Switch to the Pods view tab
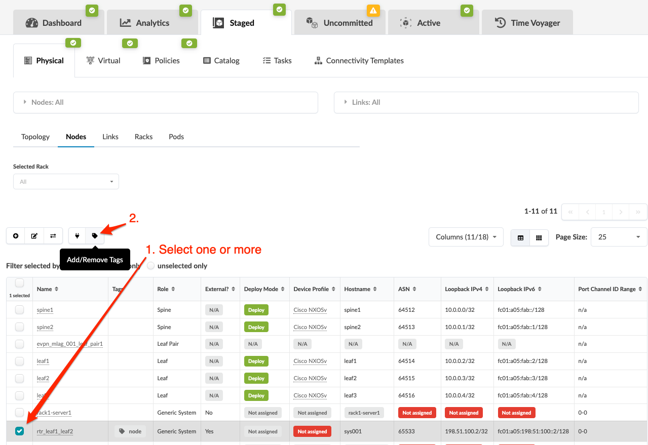The height and width of the screenshot is (445, 648). [x=176, y=137]
